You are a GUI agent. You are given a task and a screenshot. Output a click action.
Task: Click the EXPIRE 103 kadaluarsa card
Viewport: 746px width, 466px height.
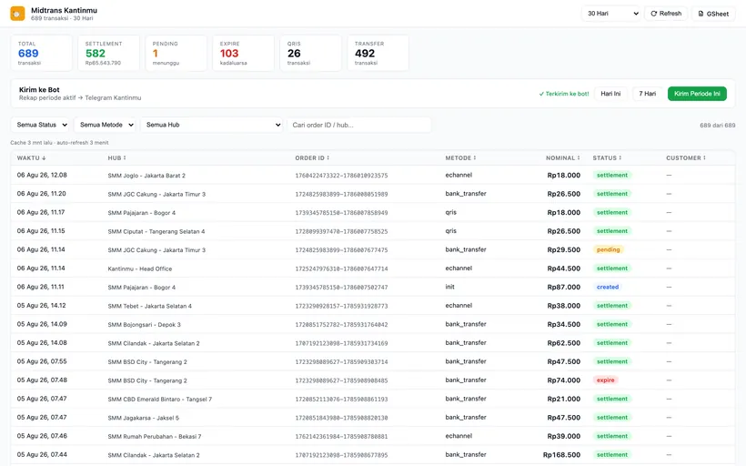(x=244, y=53)
